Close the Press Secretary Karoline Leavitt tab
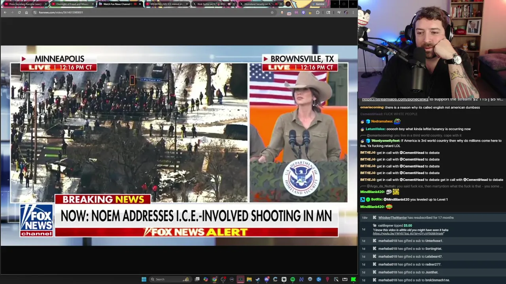This screenshot has width=506, height=284. (46, 4)
